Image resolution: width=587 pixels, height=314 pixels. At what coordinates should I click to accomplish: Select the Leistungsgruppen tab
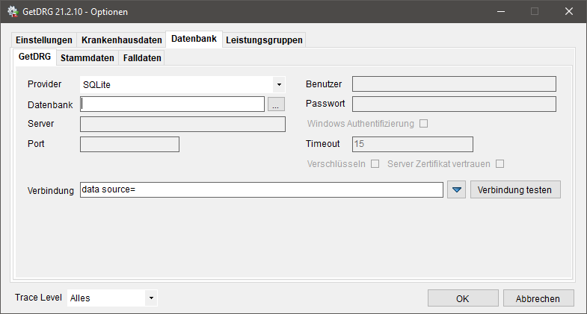click(264, 40)
